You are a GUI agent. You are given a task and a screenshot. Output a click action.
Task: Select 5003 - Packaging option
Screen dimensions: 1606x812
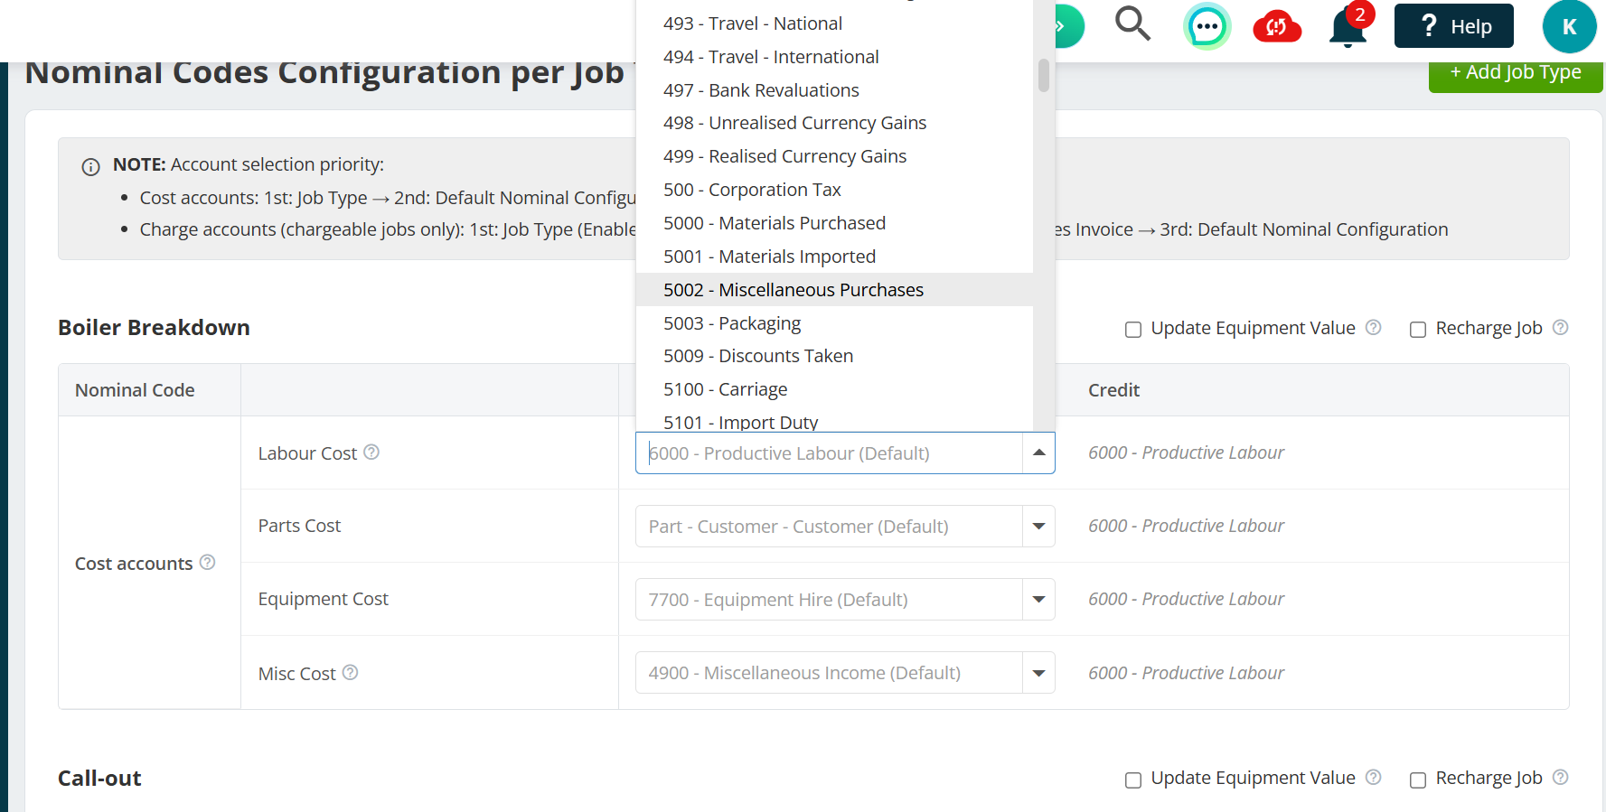[x=834, y=323]
